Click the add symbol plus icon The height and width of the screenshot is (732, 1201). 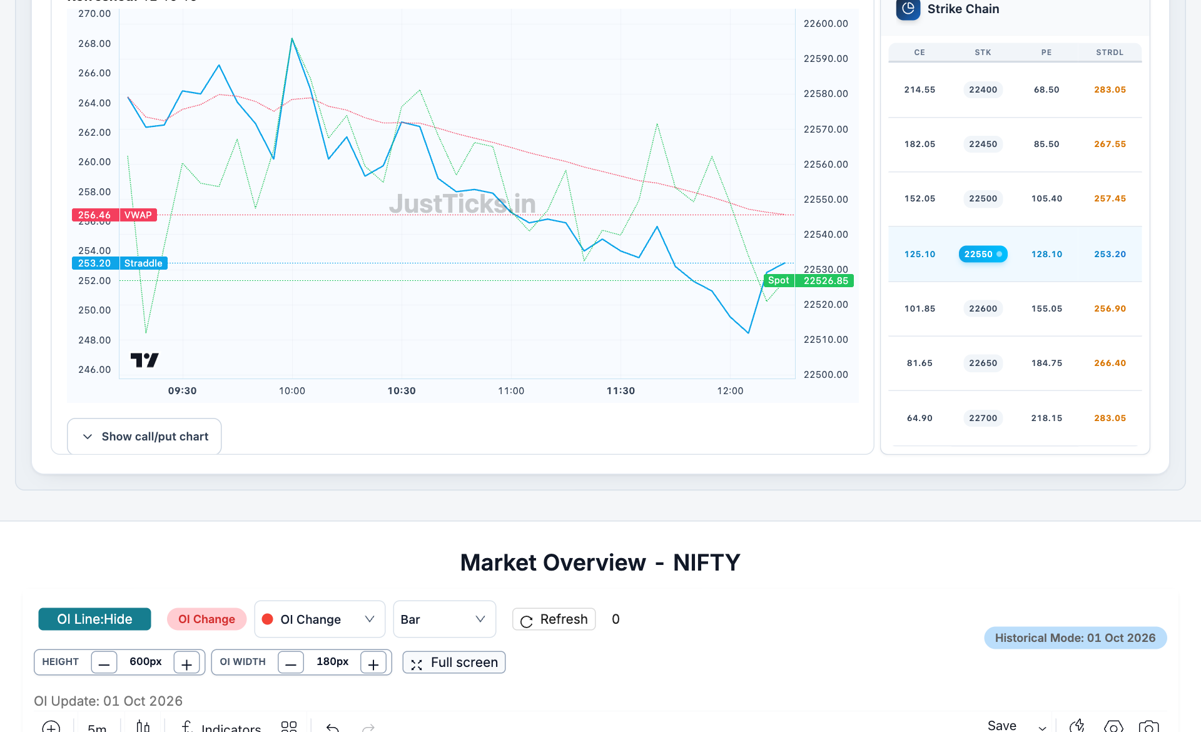(51, 727)
